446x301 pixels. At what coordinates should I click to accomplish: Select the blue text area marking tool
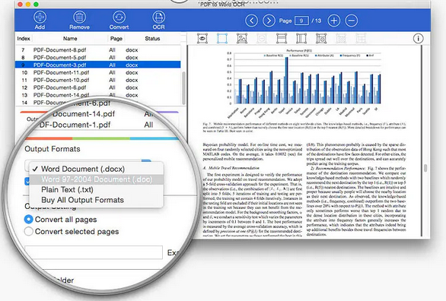[222, 38]
